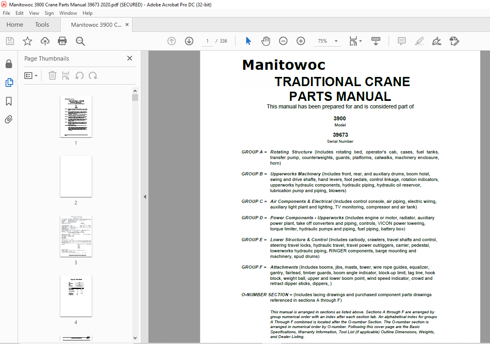Open the Help menu
Screen dimensions: 490x344
coord(87,13)
